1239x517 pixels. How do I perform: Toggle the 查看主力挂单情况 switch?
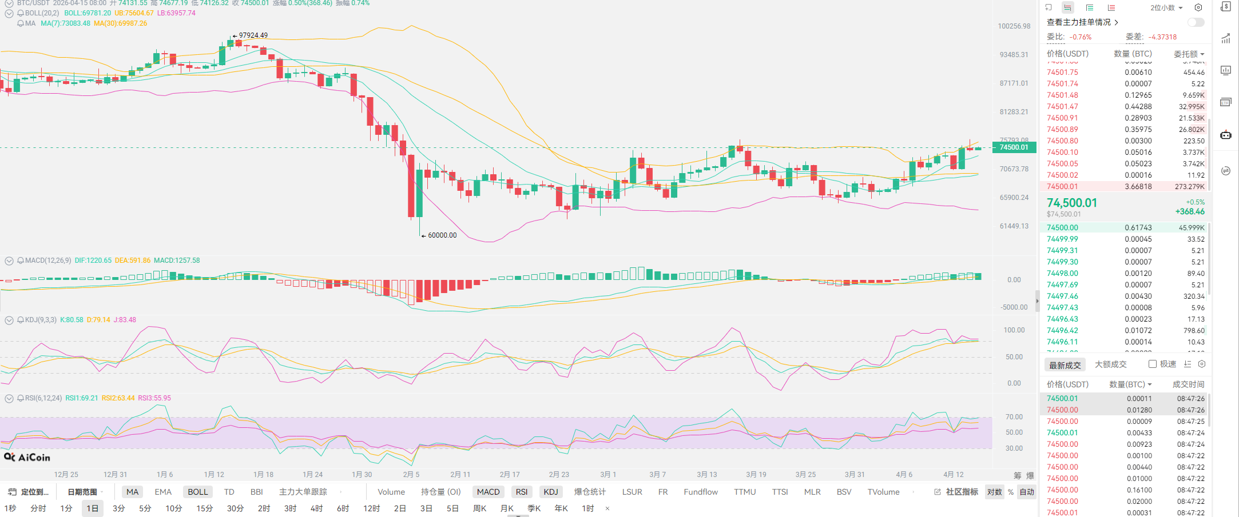click(1196, 22)
